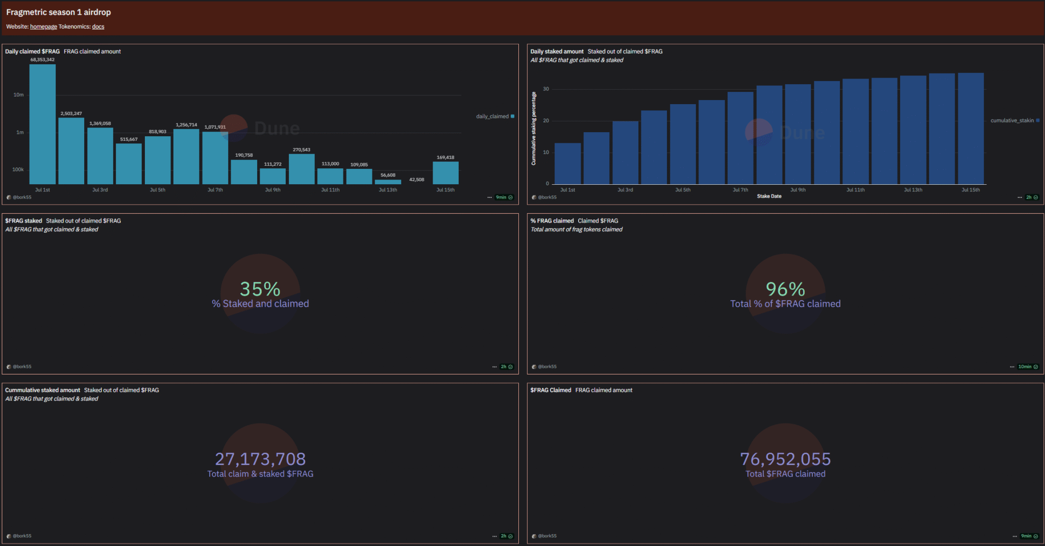Click 9min refresh checkmark in Daily claimed panel

tap(510, 197)
